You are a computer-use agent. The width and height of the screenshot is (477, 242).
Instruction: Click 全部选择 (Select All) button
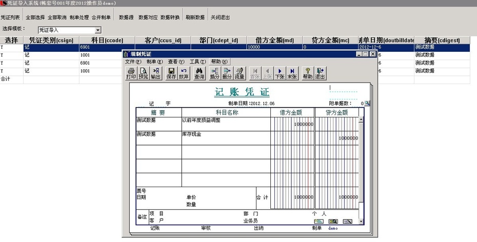click(x=35, y=17)
